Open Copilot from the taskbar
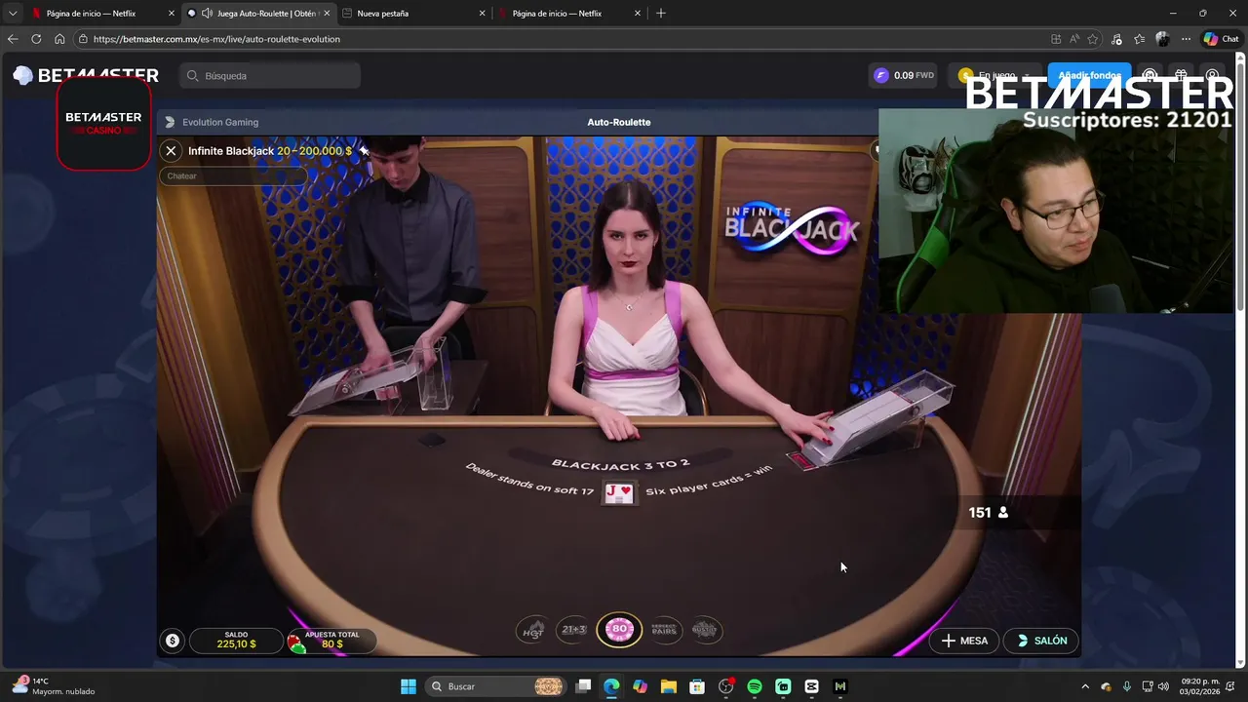This screenshot has width=1248, height=702. point(640,686)
